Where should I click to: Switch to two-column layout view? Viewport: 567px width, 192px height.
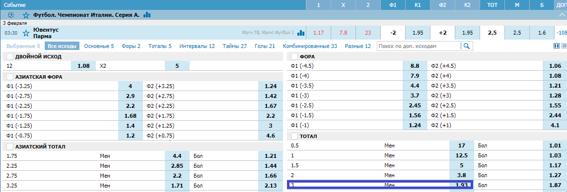click(557, 46)
